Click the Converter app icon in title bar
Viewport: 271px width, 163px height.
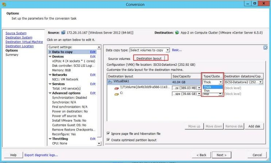pos(4,4)
